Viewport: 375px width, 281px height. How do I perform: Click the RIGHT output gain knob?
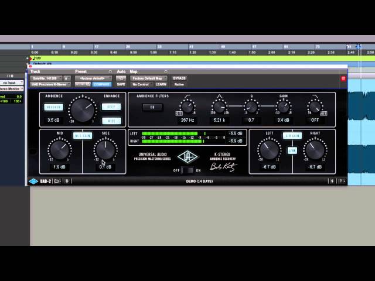315,150
